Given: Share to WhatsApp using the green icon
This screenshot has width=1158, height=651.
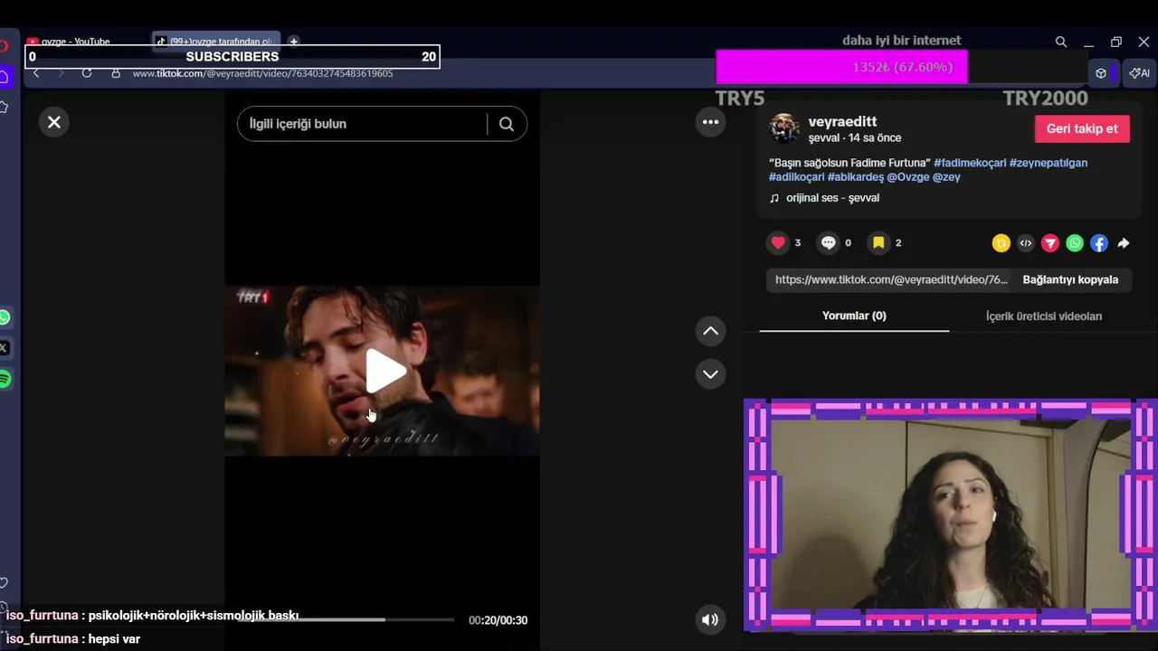Looking at the screenshot, I should [1074, 243].
